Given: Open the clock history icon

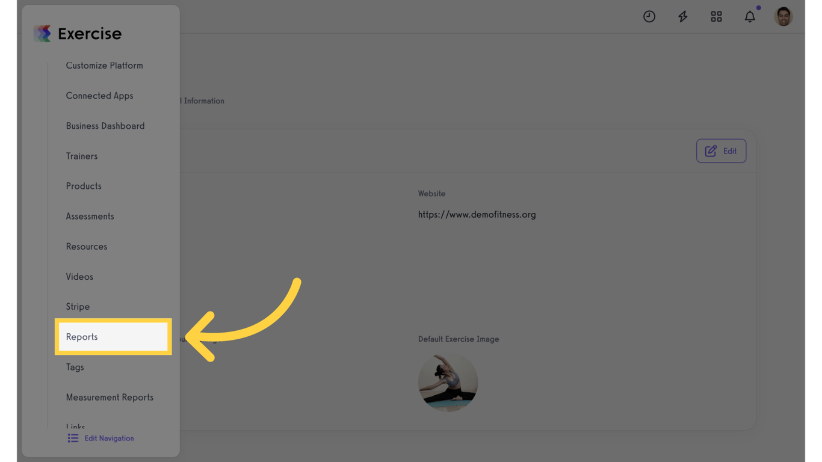Looking at the screenshot, I should (649, 17).
